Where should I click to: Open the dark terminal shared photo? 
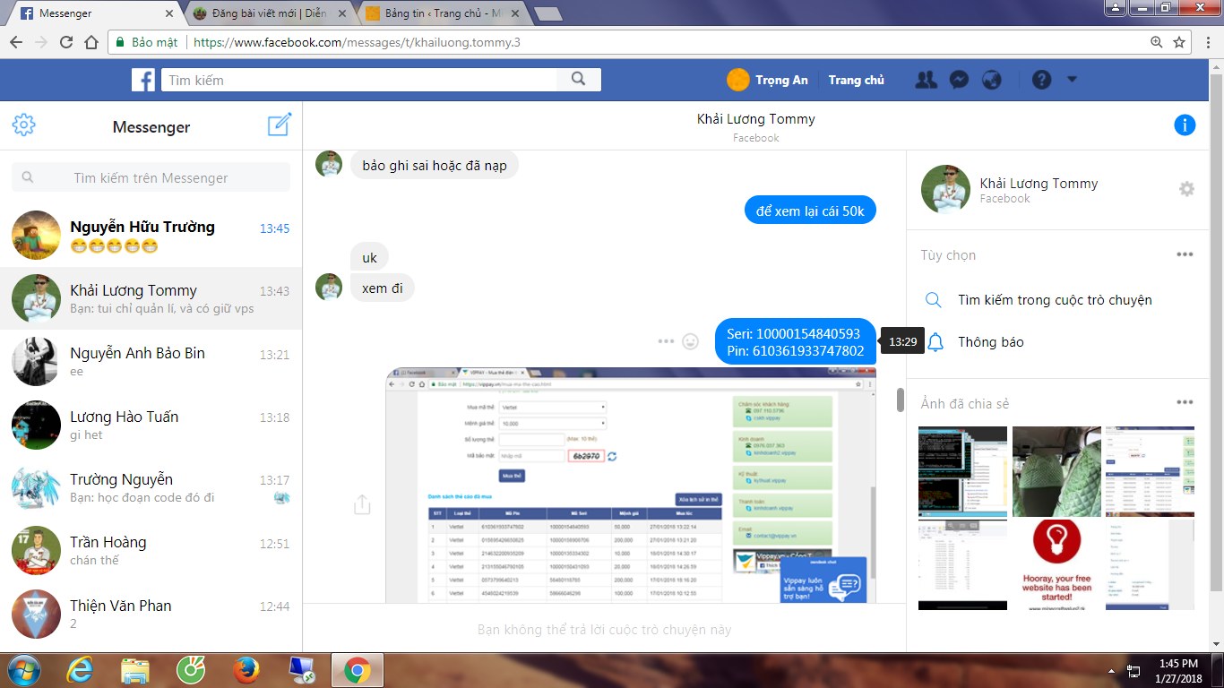tap(963, 471)
